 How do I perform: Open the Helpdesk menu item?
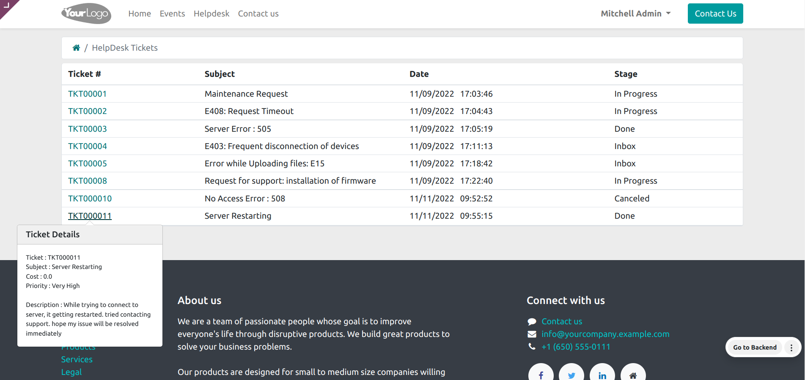(212, 14)
